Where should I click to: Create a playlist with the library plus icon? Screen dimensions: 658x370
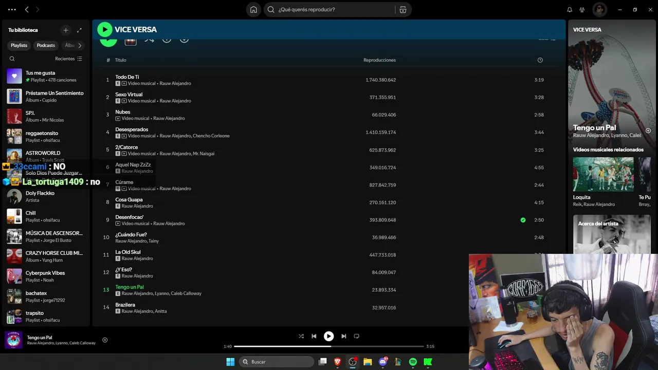pos(66,30)
